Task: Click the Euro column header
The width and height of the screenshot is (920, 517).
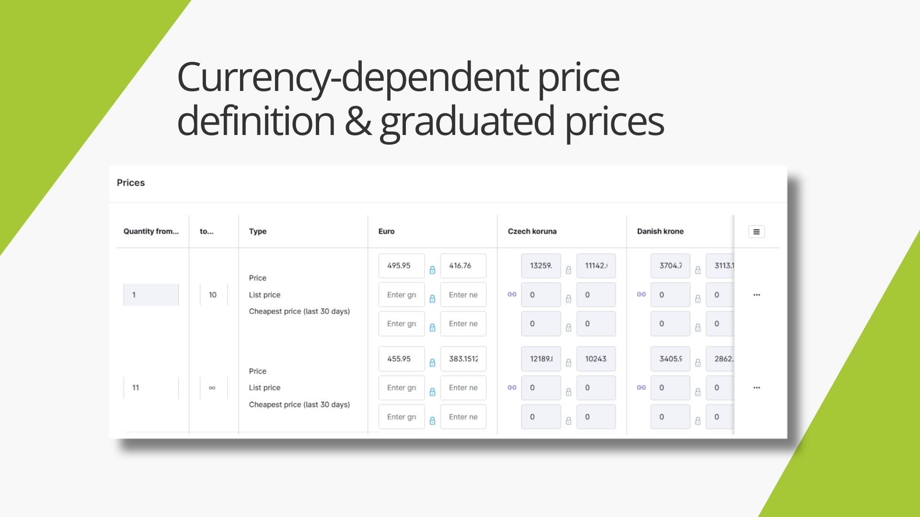Action: (x=386, y=231)
